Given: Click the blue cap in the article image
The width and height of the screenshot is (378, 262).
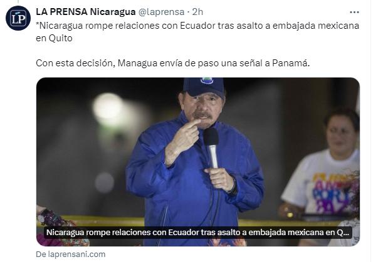Looking at the screenshot, I should tap(204, 87).
